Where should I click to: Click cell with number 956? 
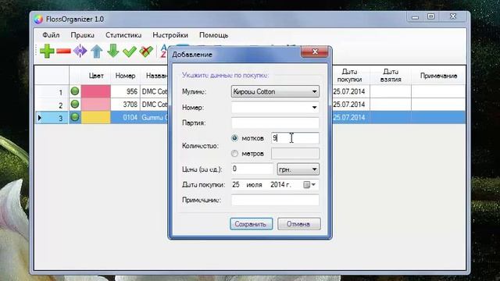pos(125,91)
